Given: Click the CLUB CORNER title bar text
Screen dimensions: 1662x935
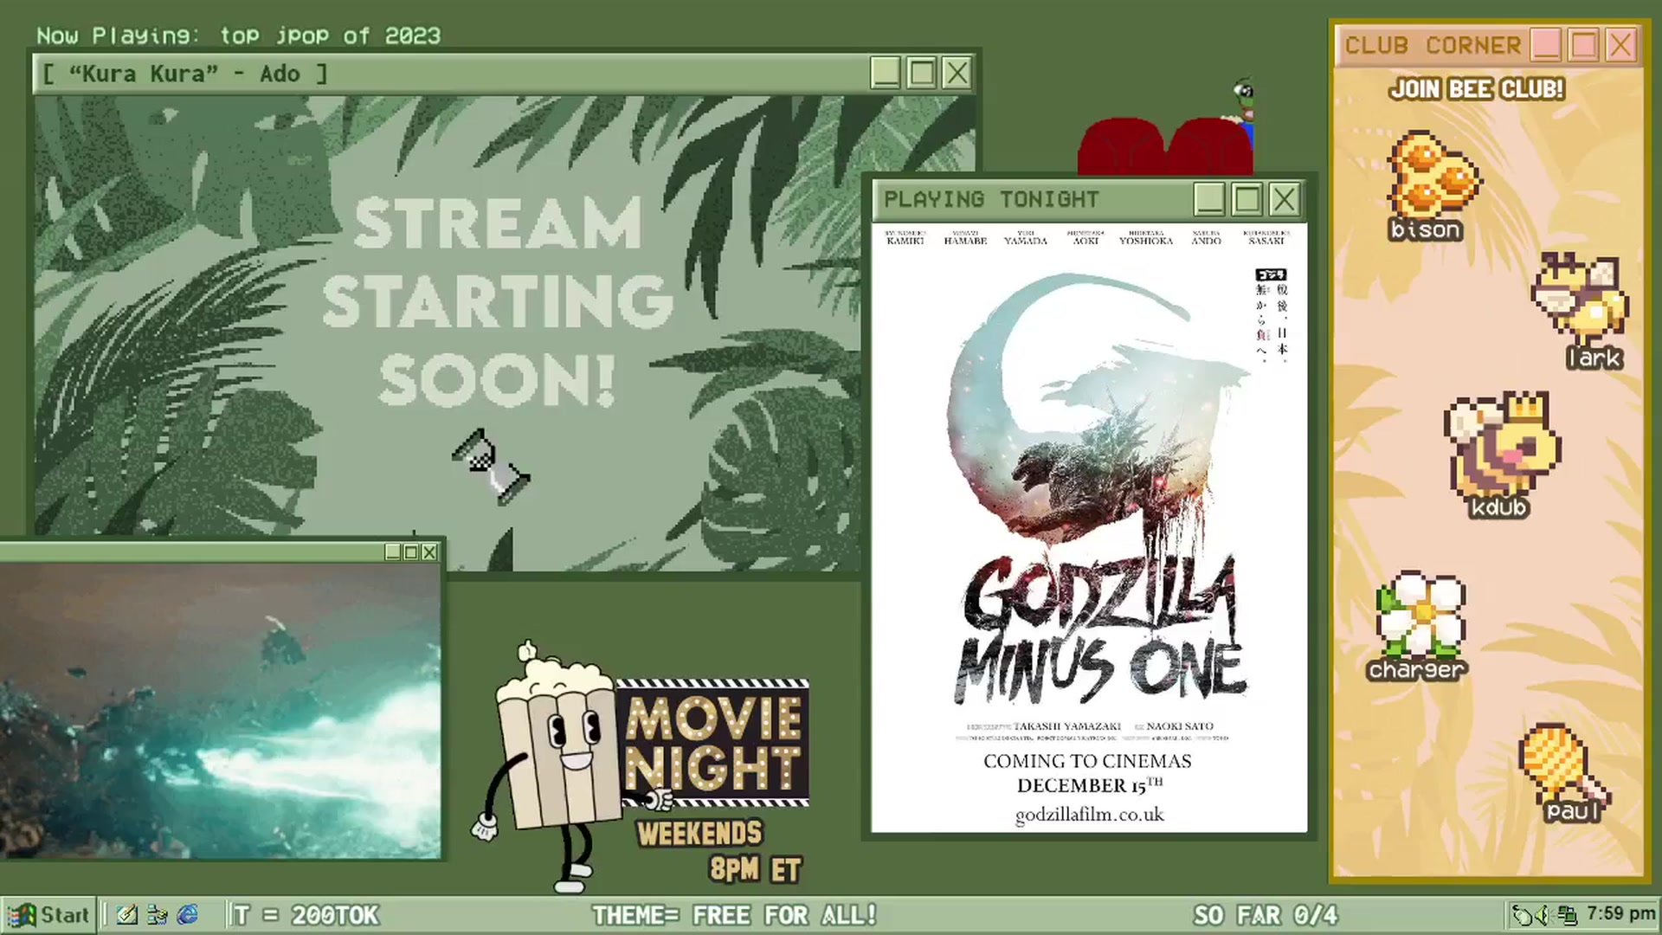Looking at the screenshot, I should [x=1433, y=45].
